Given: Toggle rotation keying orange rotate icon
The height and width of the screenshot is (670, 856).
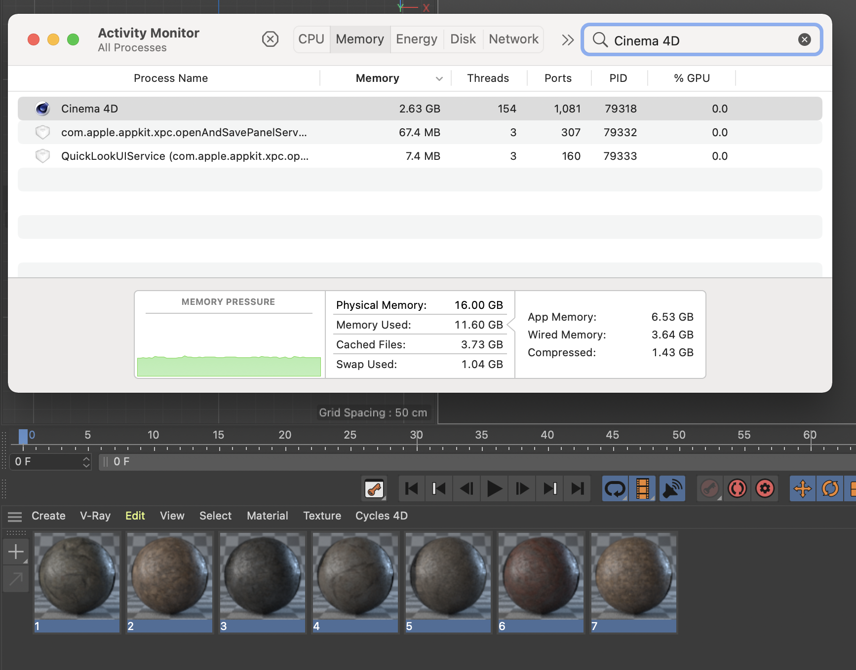Looking at the screenshot, I should pyautogui.click(x=830, y=488).
